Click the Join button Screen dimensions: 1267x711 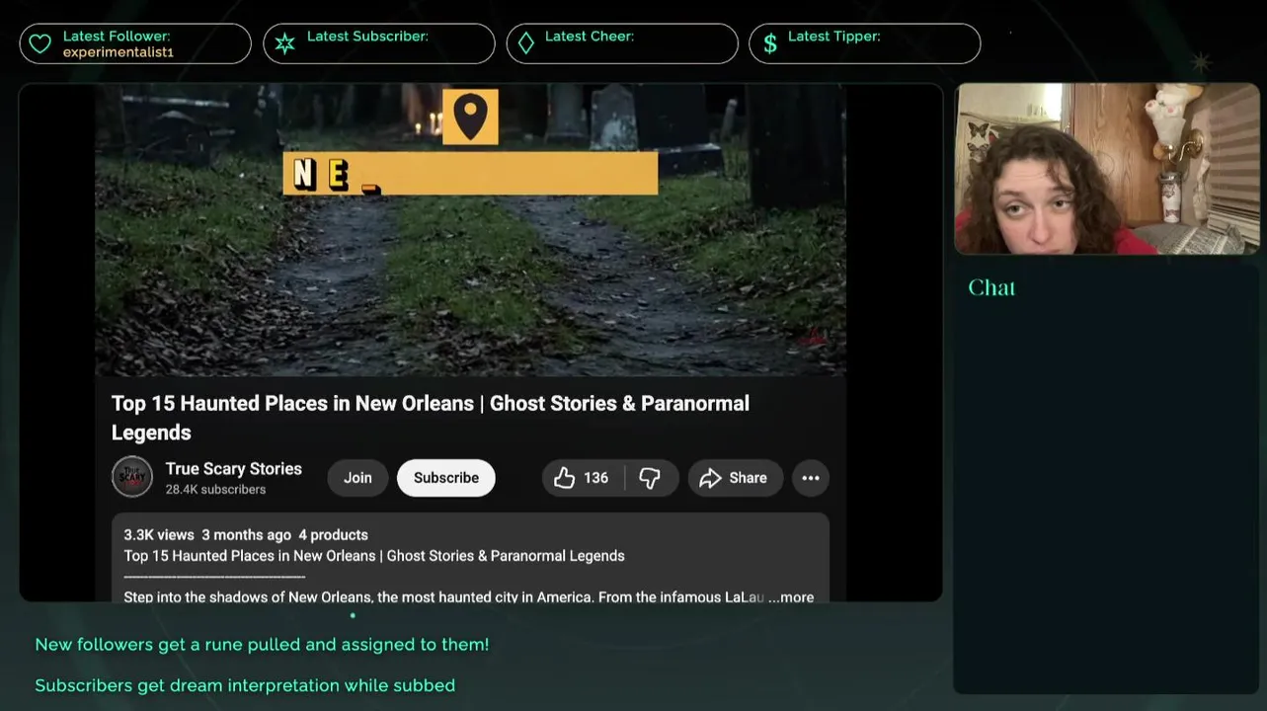(357, 478)
